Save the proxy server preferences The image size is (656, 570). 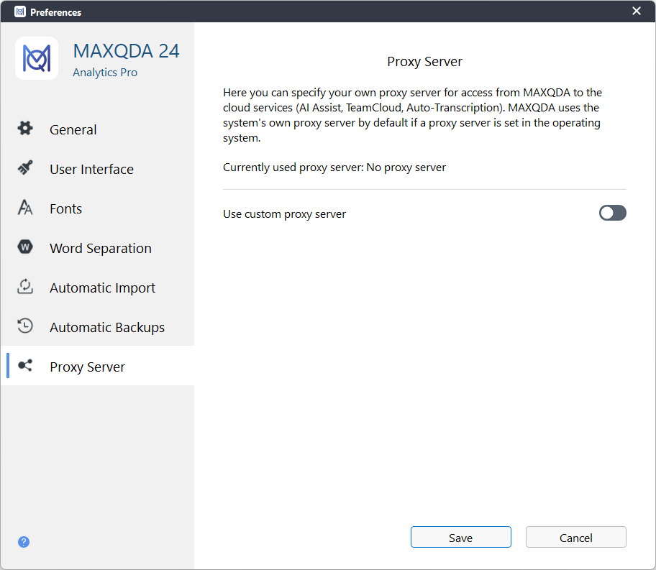click(460, 537)
